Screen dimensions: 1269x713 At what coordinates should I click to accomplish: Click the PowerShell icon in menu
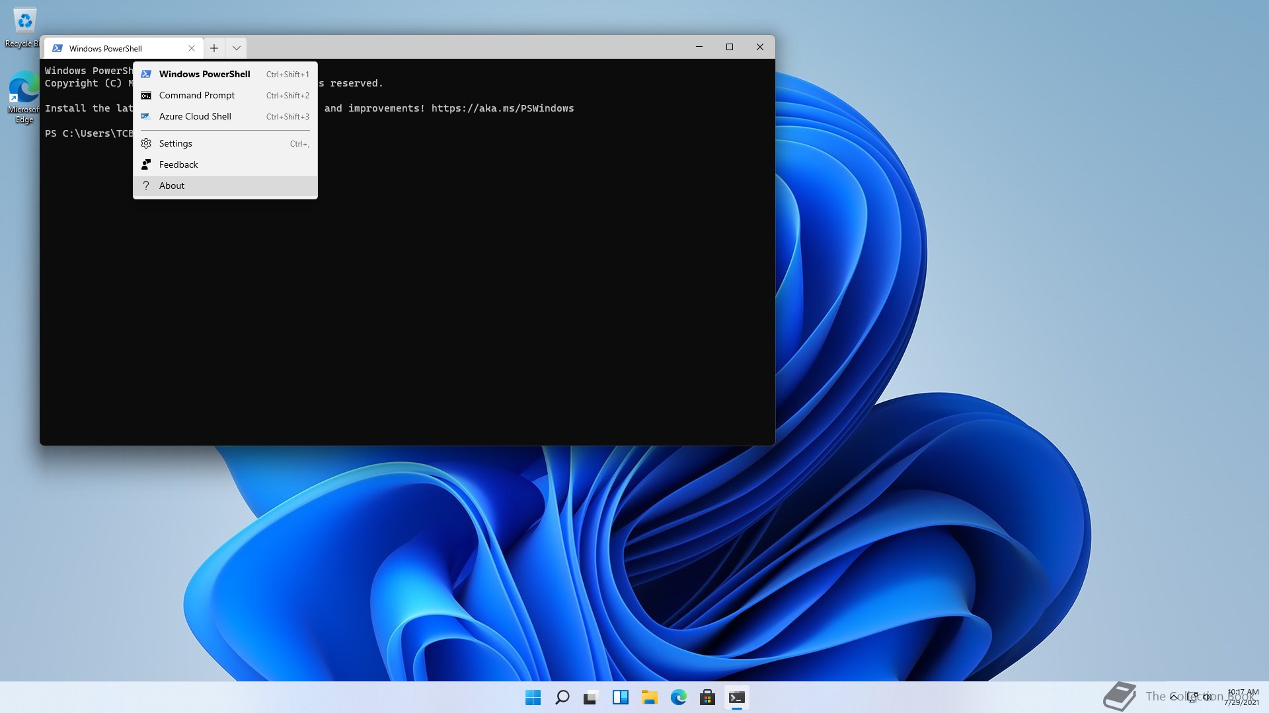click(x=146, y=74)
